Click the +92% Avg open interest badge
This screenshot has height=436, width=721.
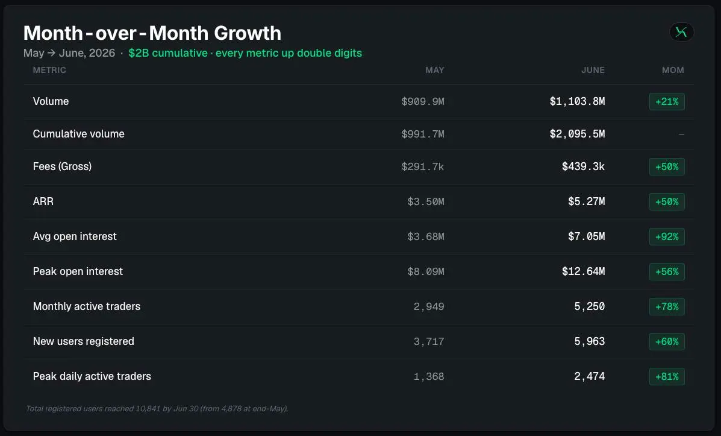[667, 236]
